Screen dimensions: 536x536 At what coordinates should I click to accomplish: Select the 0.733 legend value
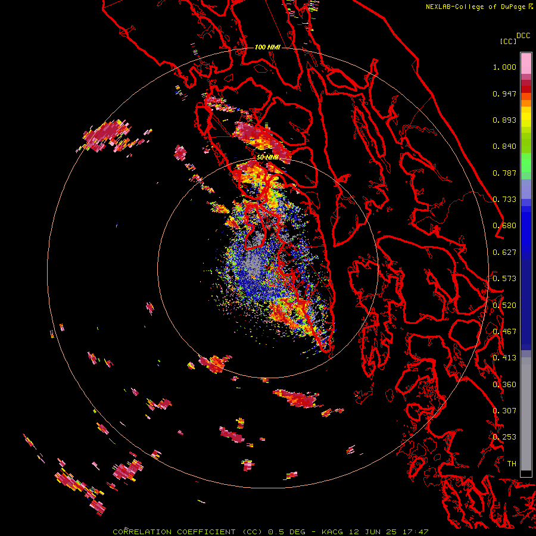point(504,200)
